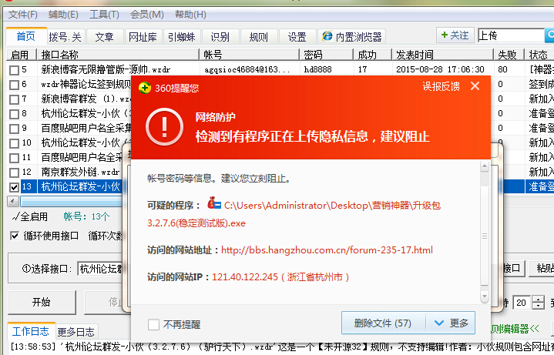The width and height of the screenshot is (554, 355).
Task: Click the 360 logo icon in alert header
Action: pyautogui.click(x=145, y=88)
